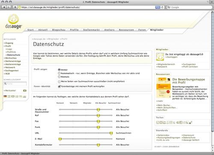The image size is (214, 155).
Task: Select the Niemals radio button
Action: (59, 77)
